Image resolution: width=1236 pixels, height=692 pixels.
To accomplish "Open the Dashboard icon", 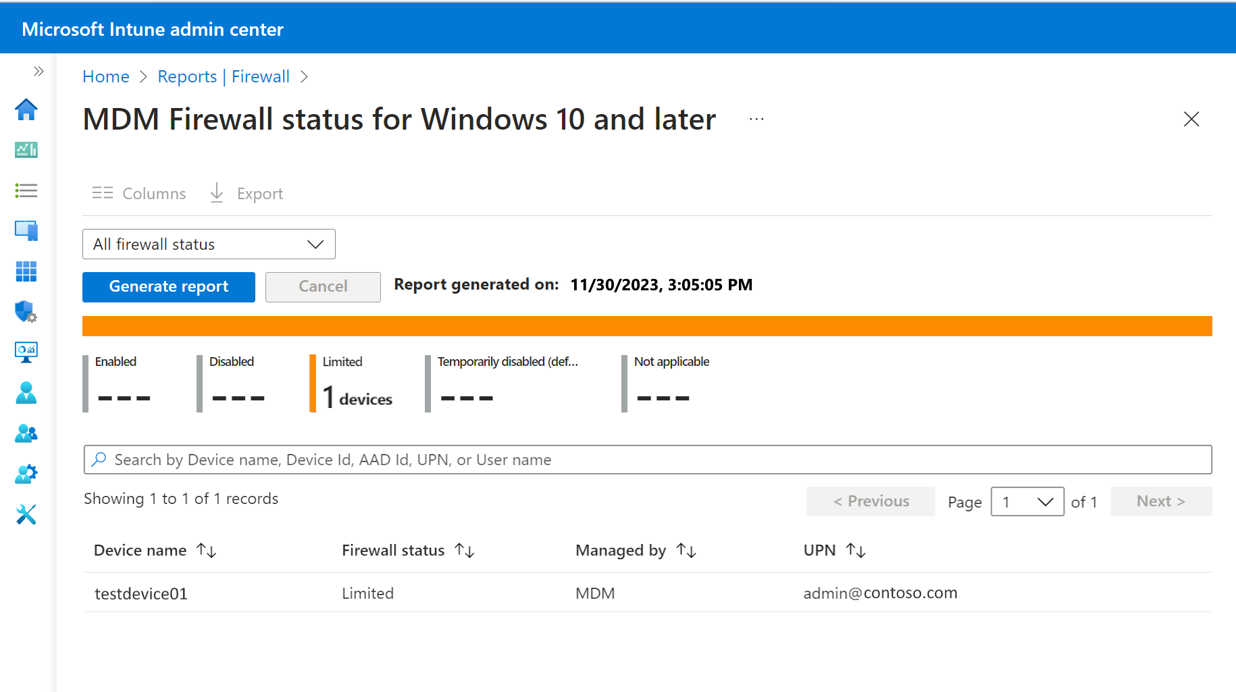I will click(x=26, y=150).
